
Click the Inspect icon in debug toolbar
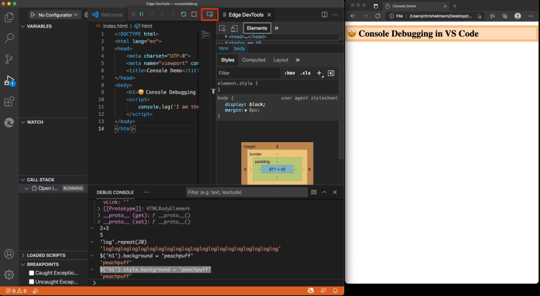(x=209, y=15)
